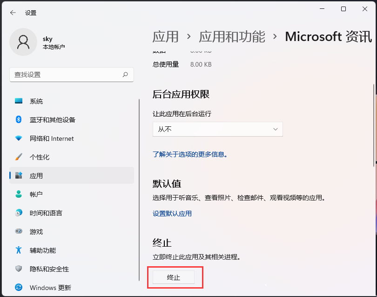Viewport: 377px width, 297px height.
Task: Go back with the arrow button
Action: [x=13, y=13]
